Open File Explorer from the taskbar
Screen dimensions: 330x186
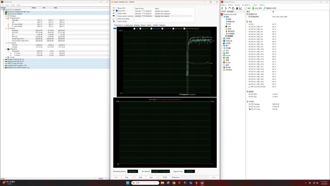(162, 183)
